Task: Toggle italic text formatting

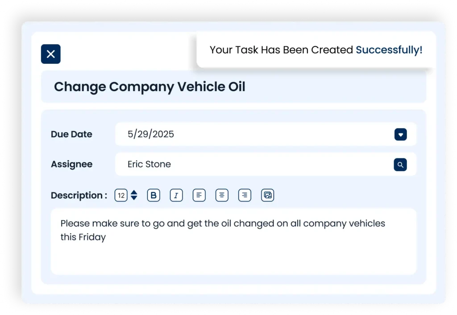Action: 176,195
